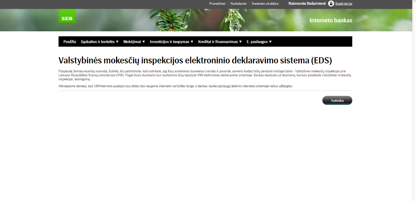Screen dimensions: 416x201
Task: Expand Mokėjimai menu
Action: (x=134, y=42)
